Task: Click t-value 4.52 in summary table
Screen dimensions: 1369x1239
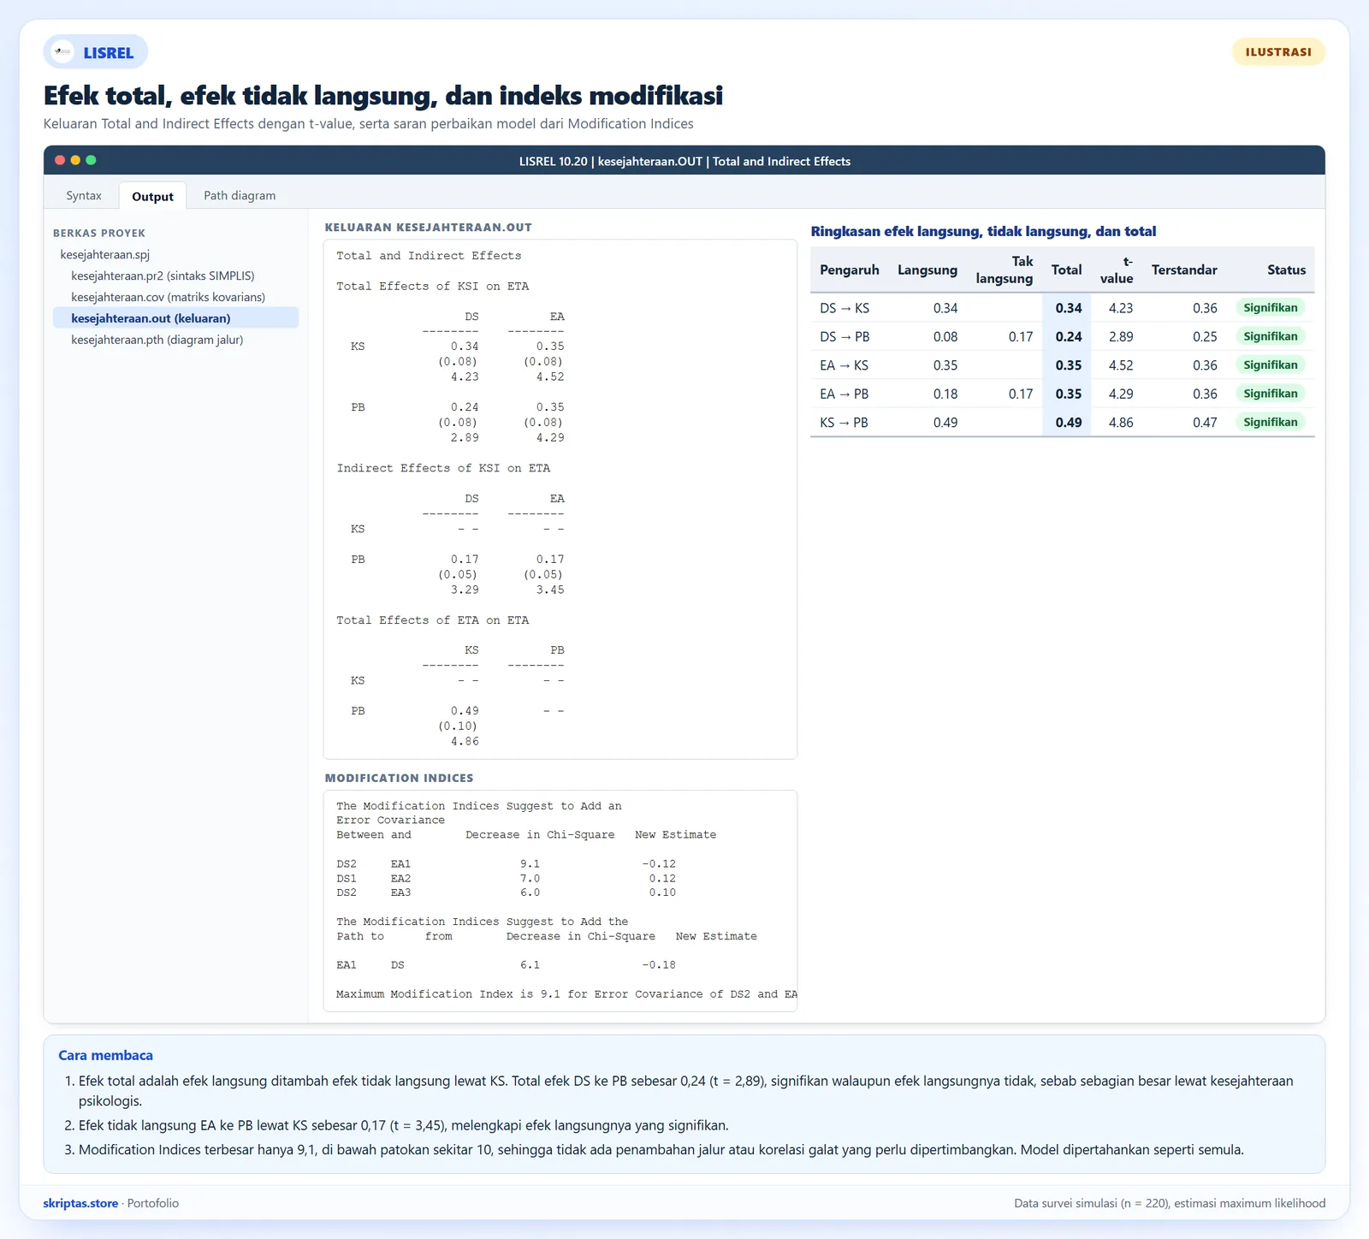Action: click(x=1121, y=365)
